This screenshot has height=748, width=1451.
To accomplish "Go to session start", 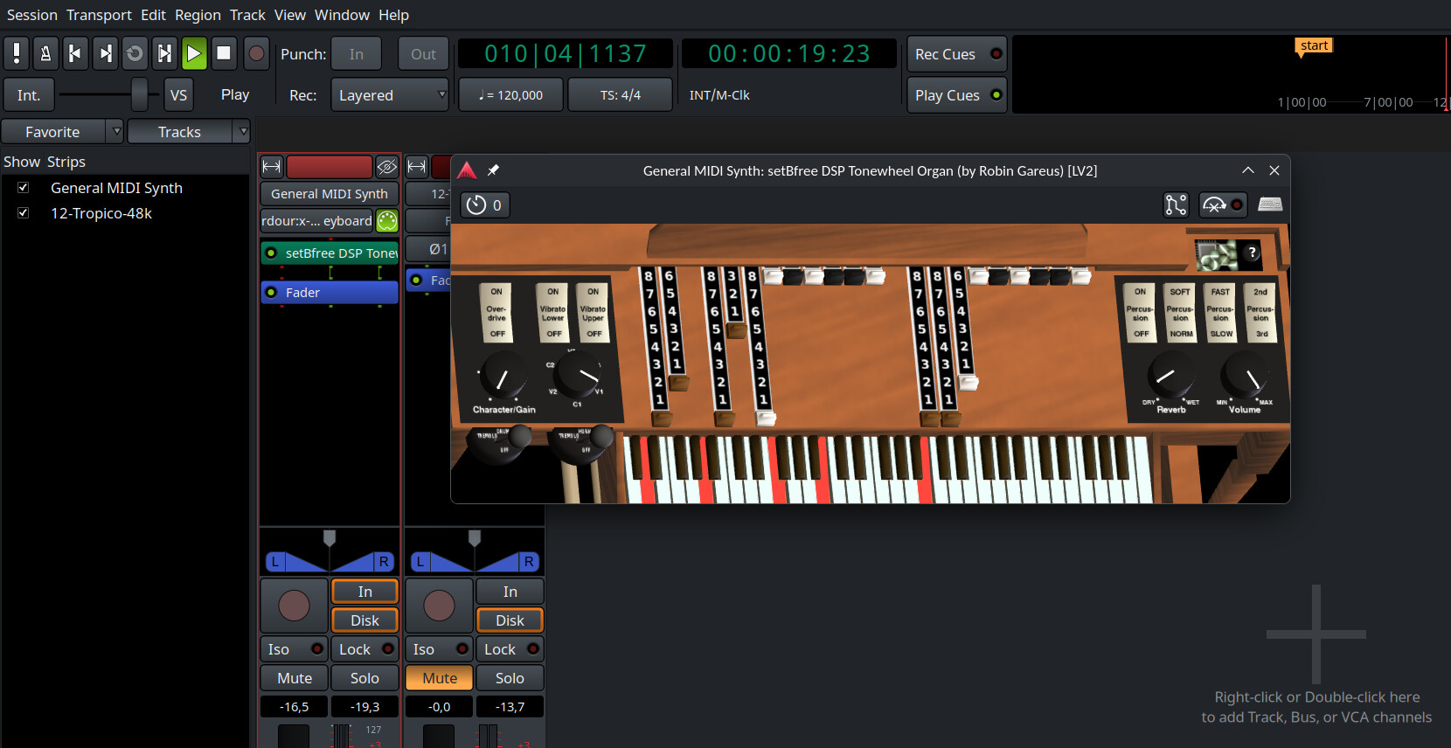I will (75, 54).
